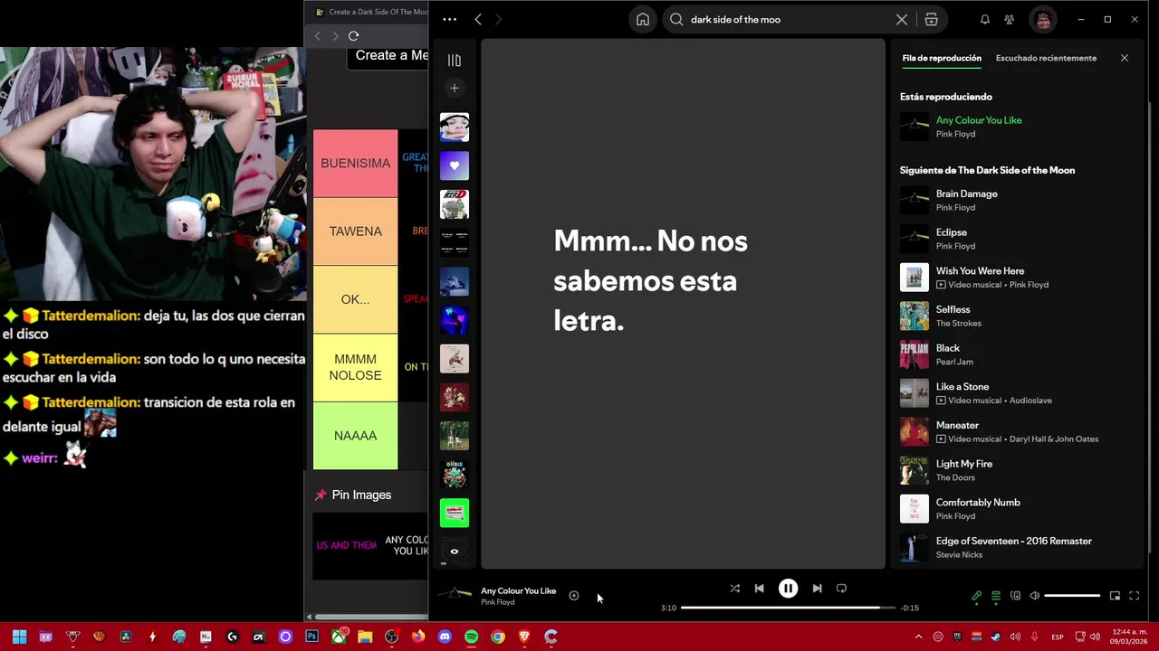Open first playlist thumbnail in library

tap(455, 127)
